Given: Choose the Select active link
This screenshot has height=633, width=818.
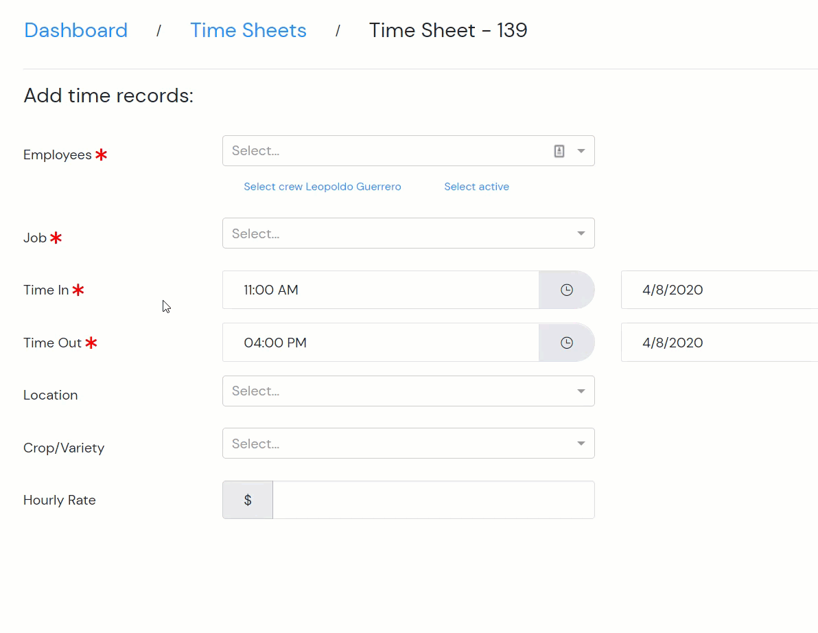Looking at the screenshot, I should [x=476, y=186].
